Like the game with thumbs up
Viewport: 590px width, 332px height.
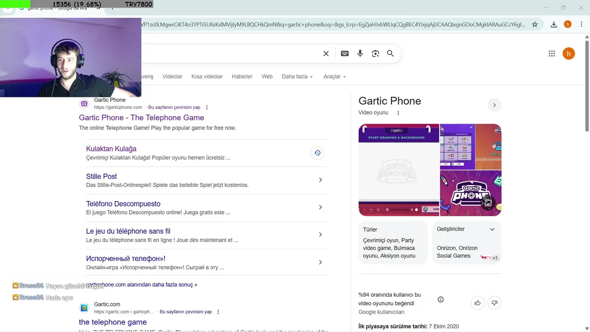point(478,303)
